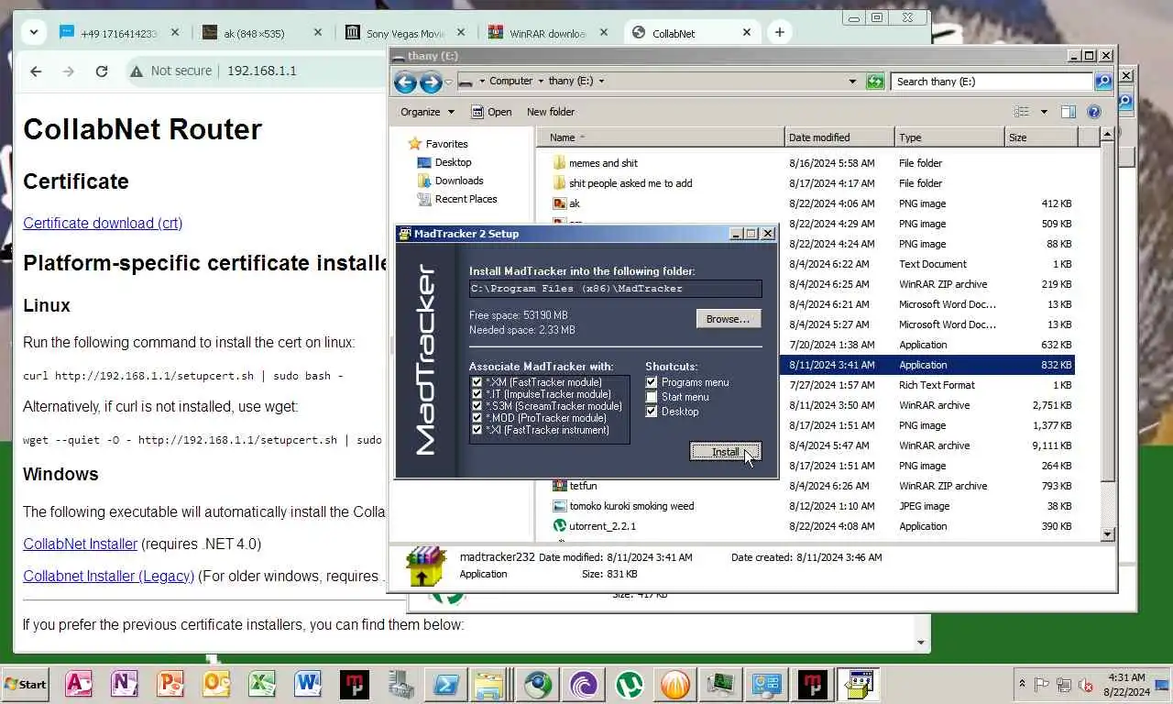Image resolution: width=1173 pixels, height=704 pixels.
Task: Click the browser address bar 192.168.1.1
Action: point(261,71)
